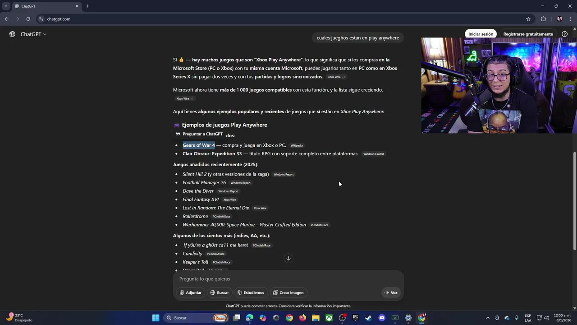
Task: Open Task View from the taskbar
Action: pyautogui.click(x=237, y=318)
